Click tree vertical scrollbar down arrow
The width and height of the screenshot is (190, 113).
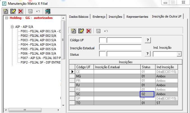[x=63, y=105]
